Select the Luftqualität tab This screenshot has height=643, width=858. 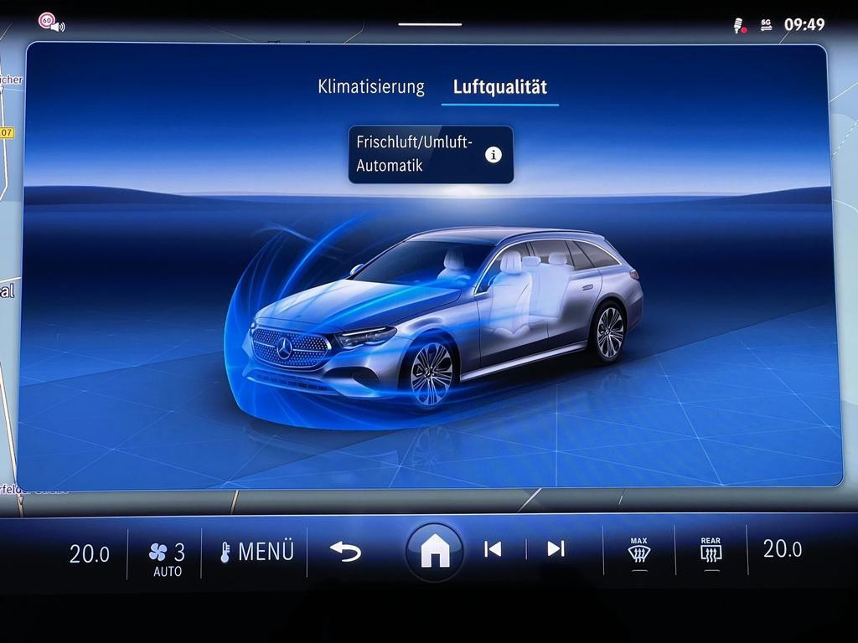499,87
